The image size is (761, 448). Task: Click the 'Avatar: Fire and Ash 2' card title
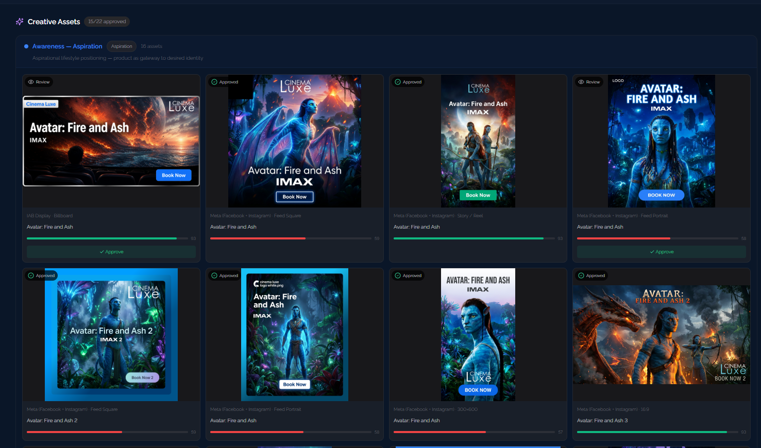(x=52, y=421)
